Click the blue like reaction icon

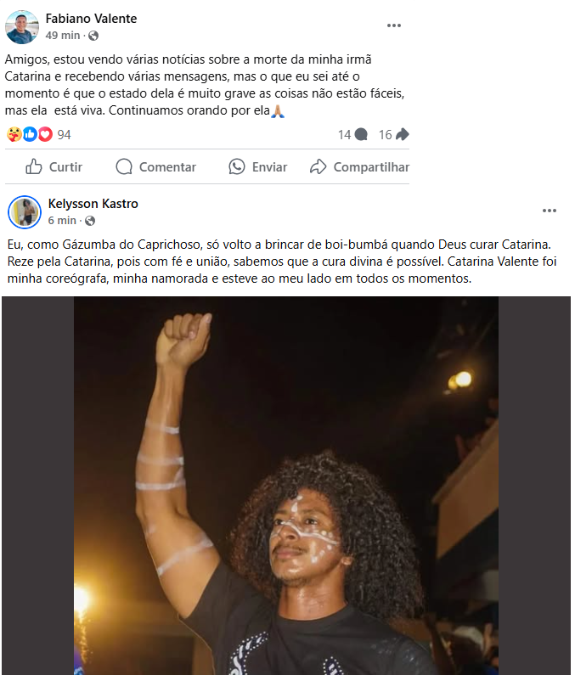click(30, 134)
